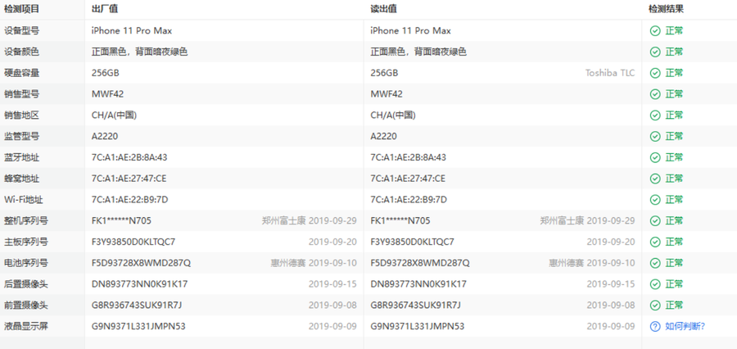Click green check icon in 蓝牙地址 row
The height and width of the screenshot is (349, 737).
click(655, 157)
